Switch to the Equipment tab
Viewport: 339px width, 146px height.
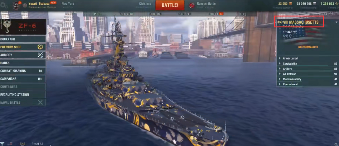click(126, 14)
